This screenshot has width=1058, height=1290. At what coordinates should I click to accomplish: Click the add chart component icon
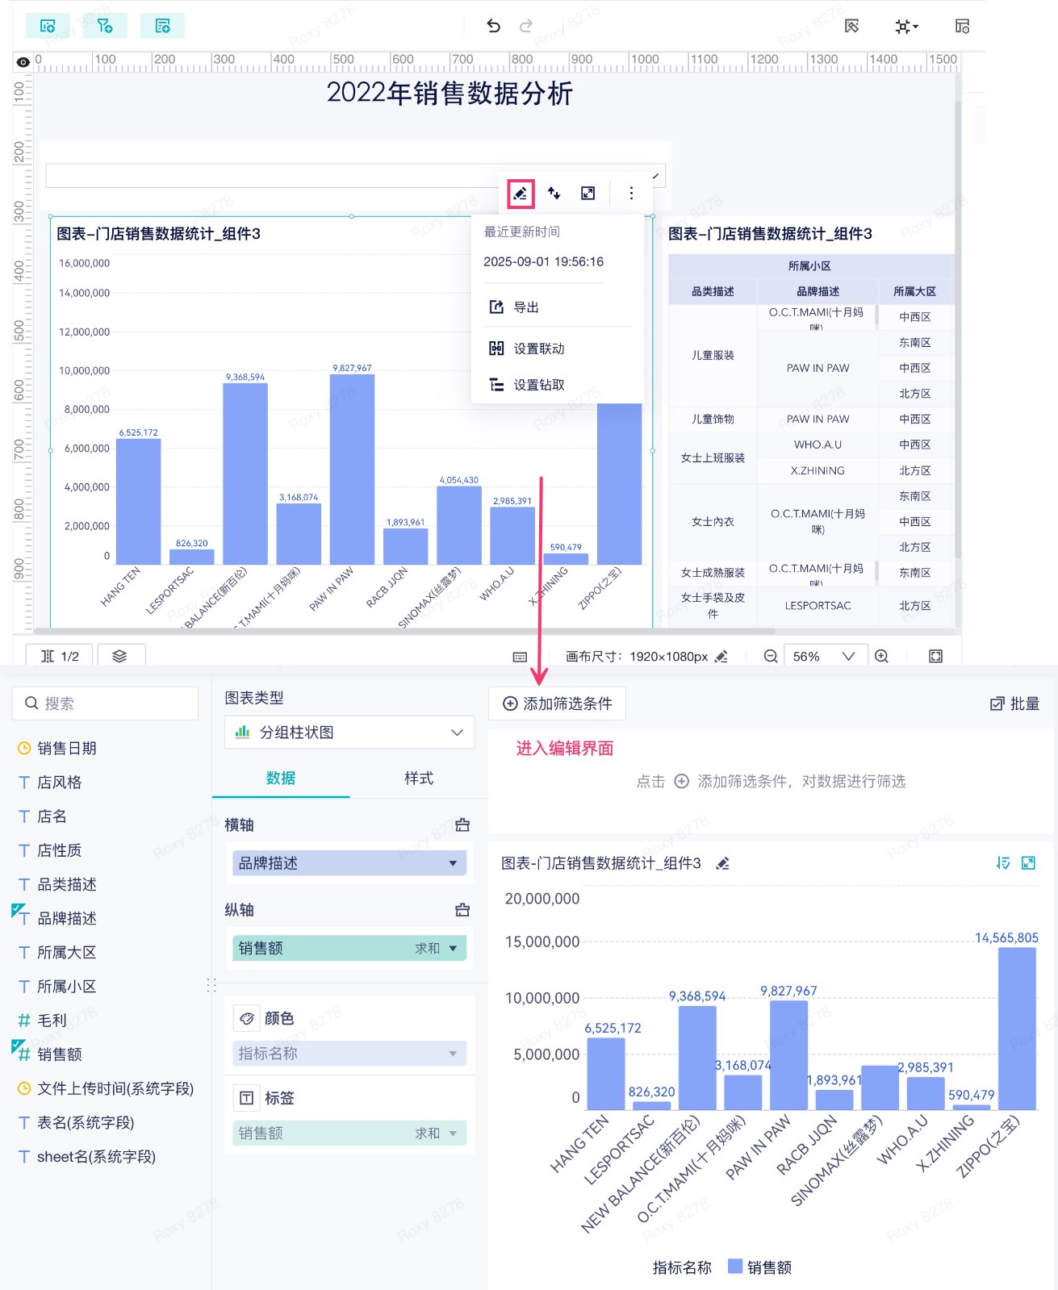(x=48, y=26)
